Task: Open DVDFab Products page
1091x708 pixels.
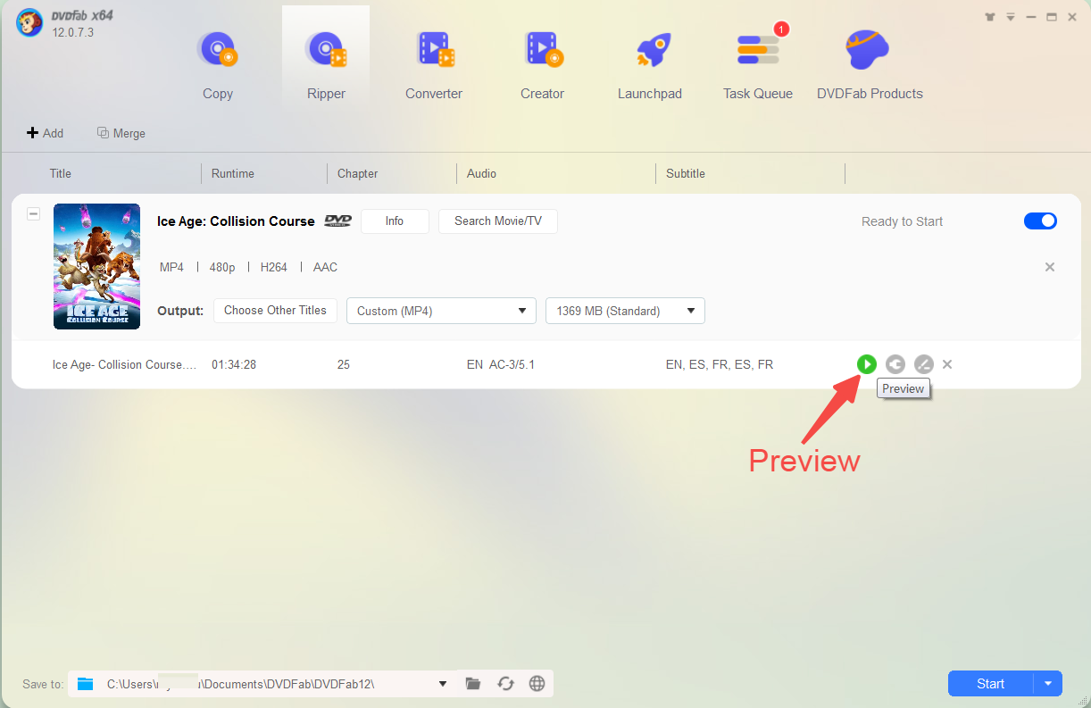Action: pyautogui.click(x=870, y=64)
